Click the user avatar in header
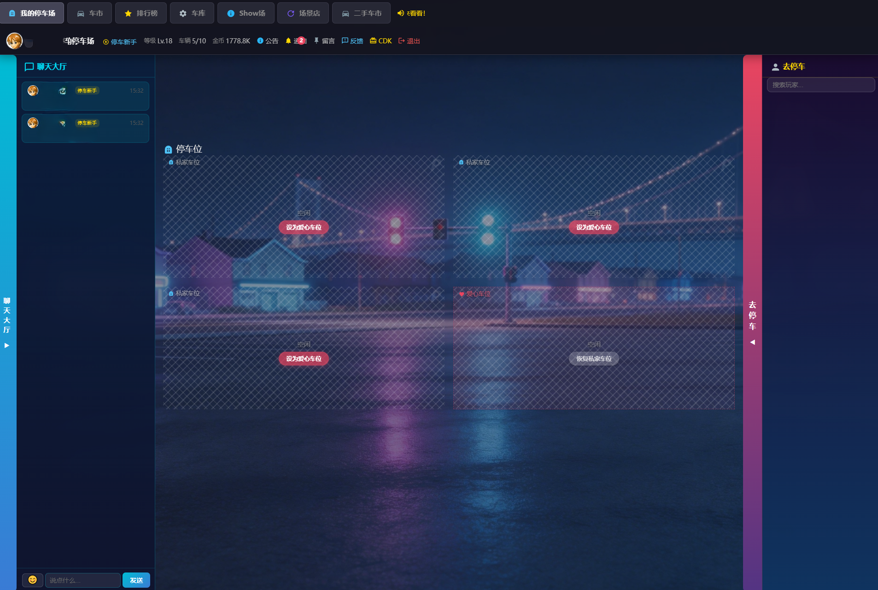 coord(14,41)
